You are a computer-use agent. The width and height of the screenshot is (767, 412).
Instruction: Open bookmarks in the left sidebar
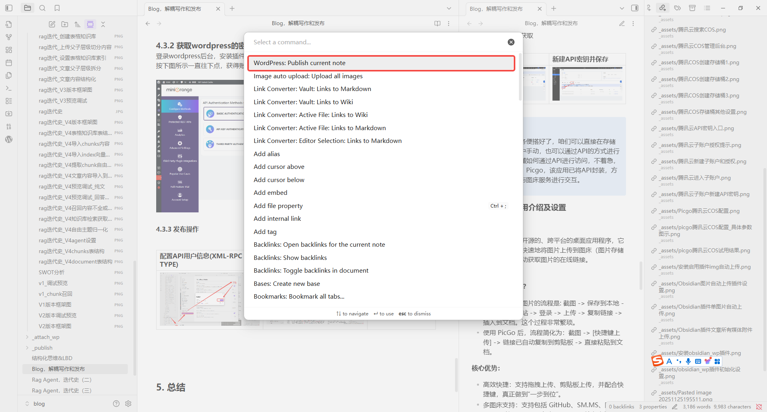click(x=57, y=8)
